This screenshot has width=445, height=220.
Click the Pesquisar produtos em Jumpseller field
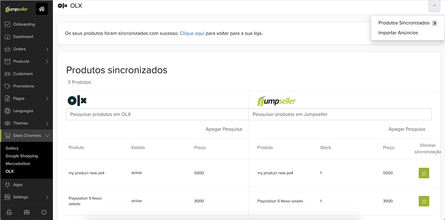[x=340, y=114]
